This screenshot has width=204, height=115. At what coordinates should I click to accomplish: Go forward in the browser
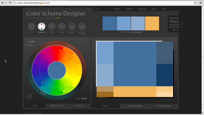pyautogui.click(x=6, y=3)
